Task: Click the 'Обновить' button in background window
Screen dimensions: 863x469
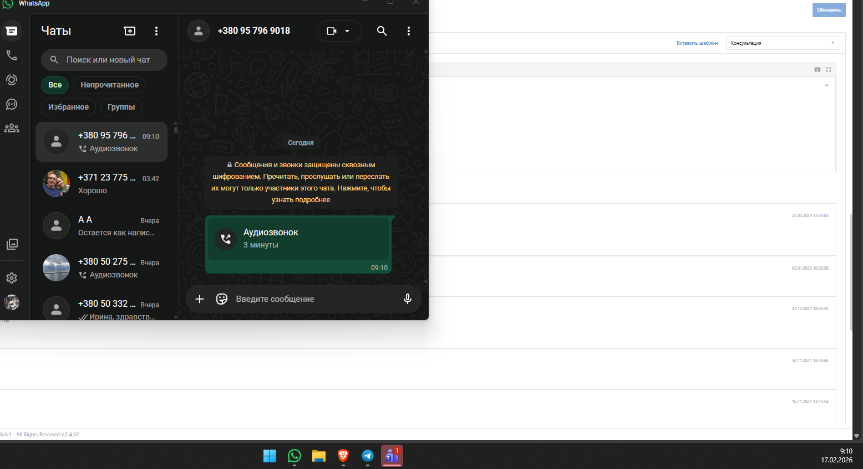Action: click(829, 10)
